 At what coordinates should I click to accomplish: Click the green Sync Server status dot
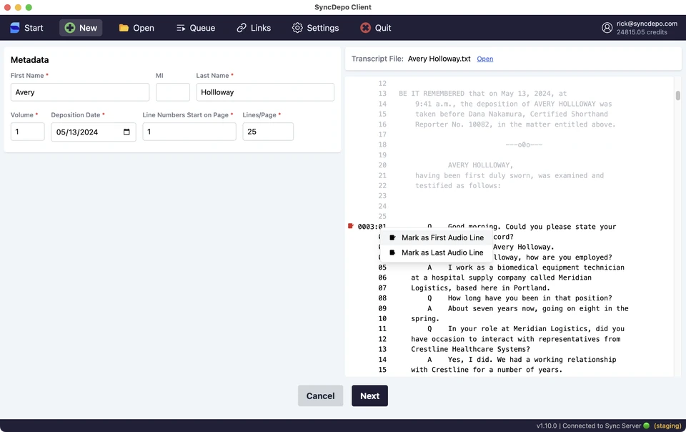[x=646, y=426]
